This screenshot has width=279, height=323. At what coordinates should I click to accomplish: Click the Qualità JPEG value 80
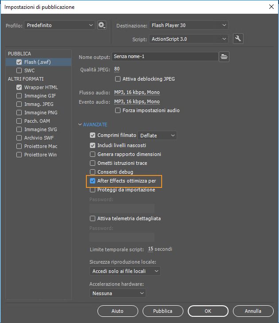click(117, 69)
